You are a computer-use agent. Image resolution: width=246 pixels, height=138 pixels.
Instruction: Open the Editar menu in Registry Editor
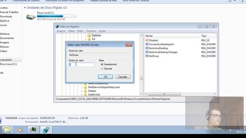tap(71, 31)
